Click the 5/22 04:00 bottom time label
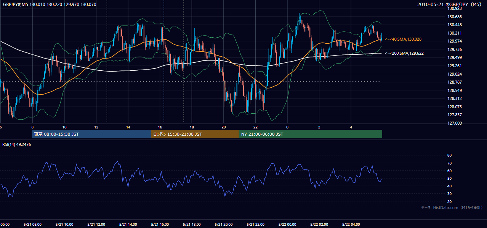The image size is (487, 228). [x=351, y=225]
